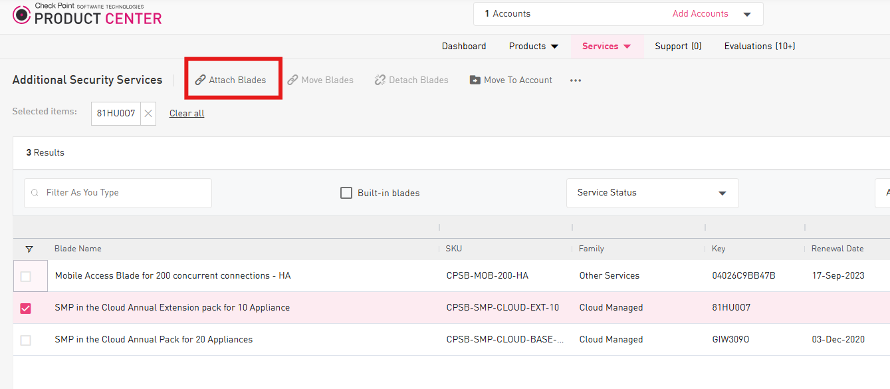This screenshot has width=890, height=389.
Task: Click the Other Services family cell
Action: pyautogui.click(x=610, y=276)
